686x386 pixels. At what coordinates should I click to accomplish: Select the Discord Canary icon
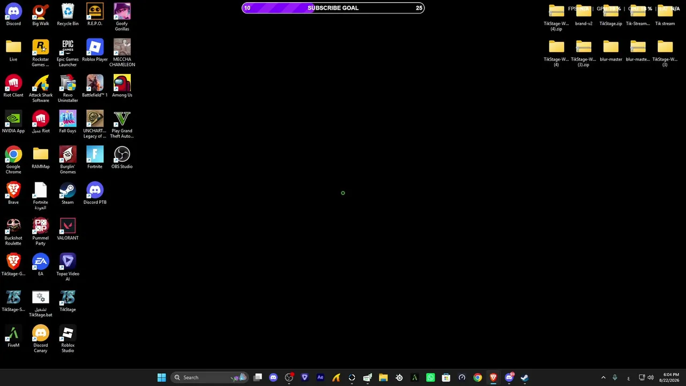tap(41, 339)
